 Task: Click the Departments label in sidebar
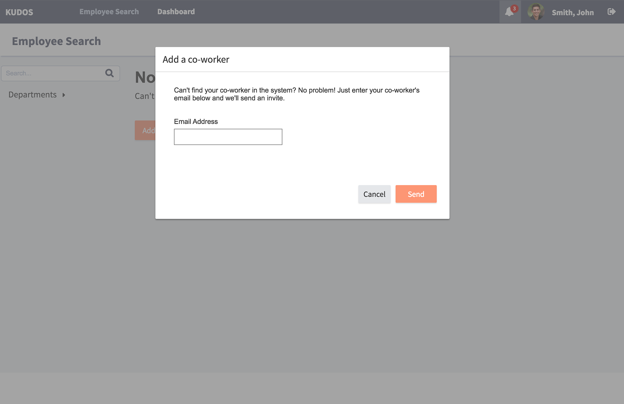32,95
